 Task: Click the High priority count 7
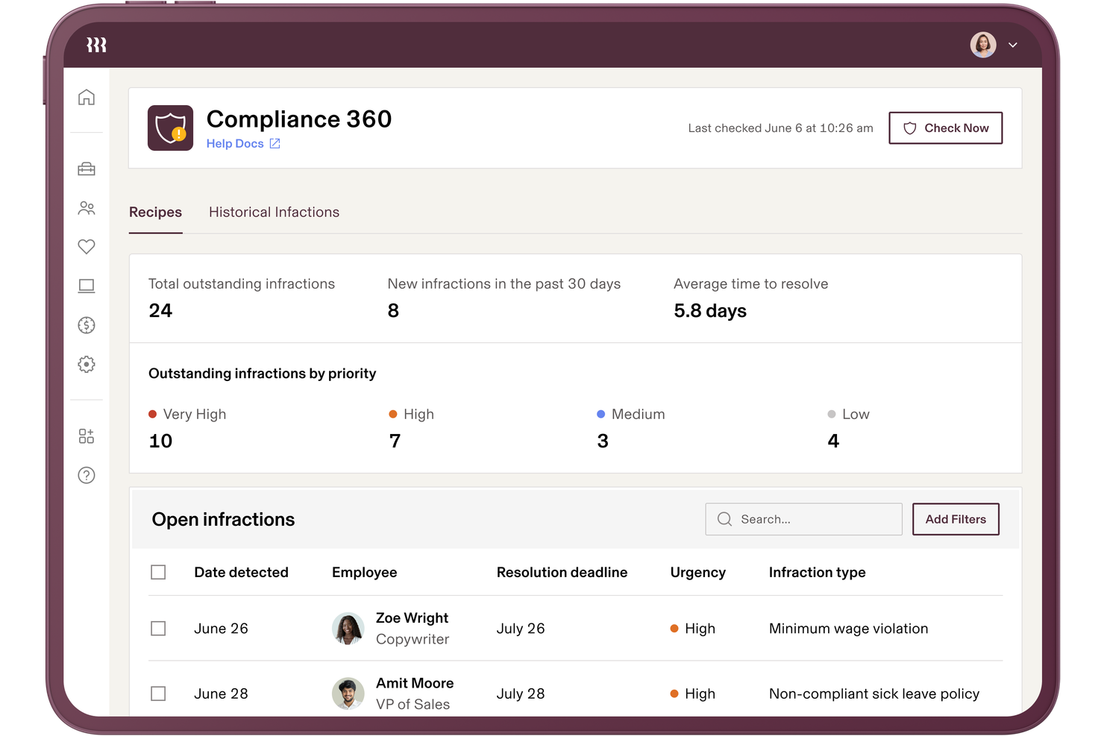[395, 441]
